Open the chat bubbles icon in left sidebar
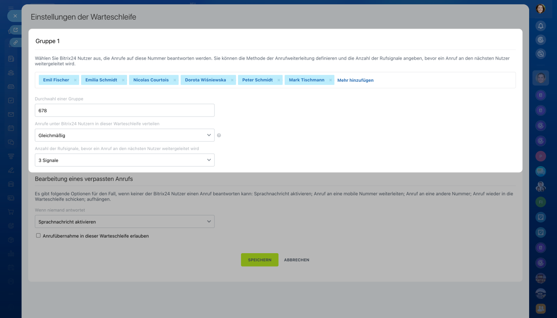The height and width of the screenshot is (318, 557). (x=11, y=142)
